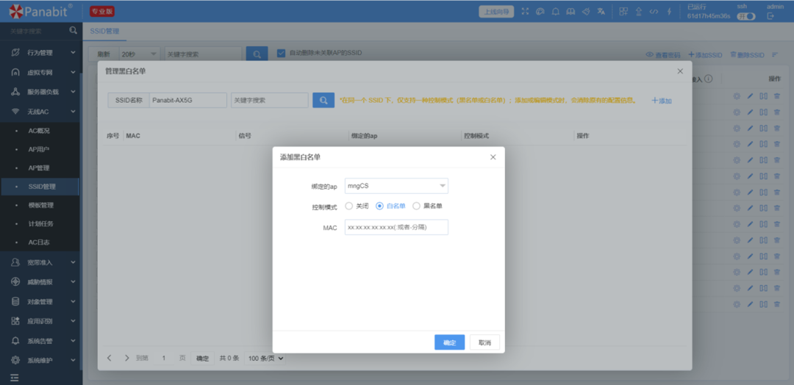The height and width of the screenshot is (385, 794).
Task: Click the 刷新 button in SSID管理 toolbar
Action: pyautogui.click(x=104, y=54)
